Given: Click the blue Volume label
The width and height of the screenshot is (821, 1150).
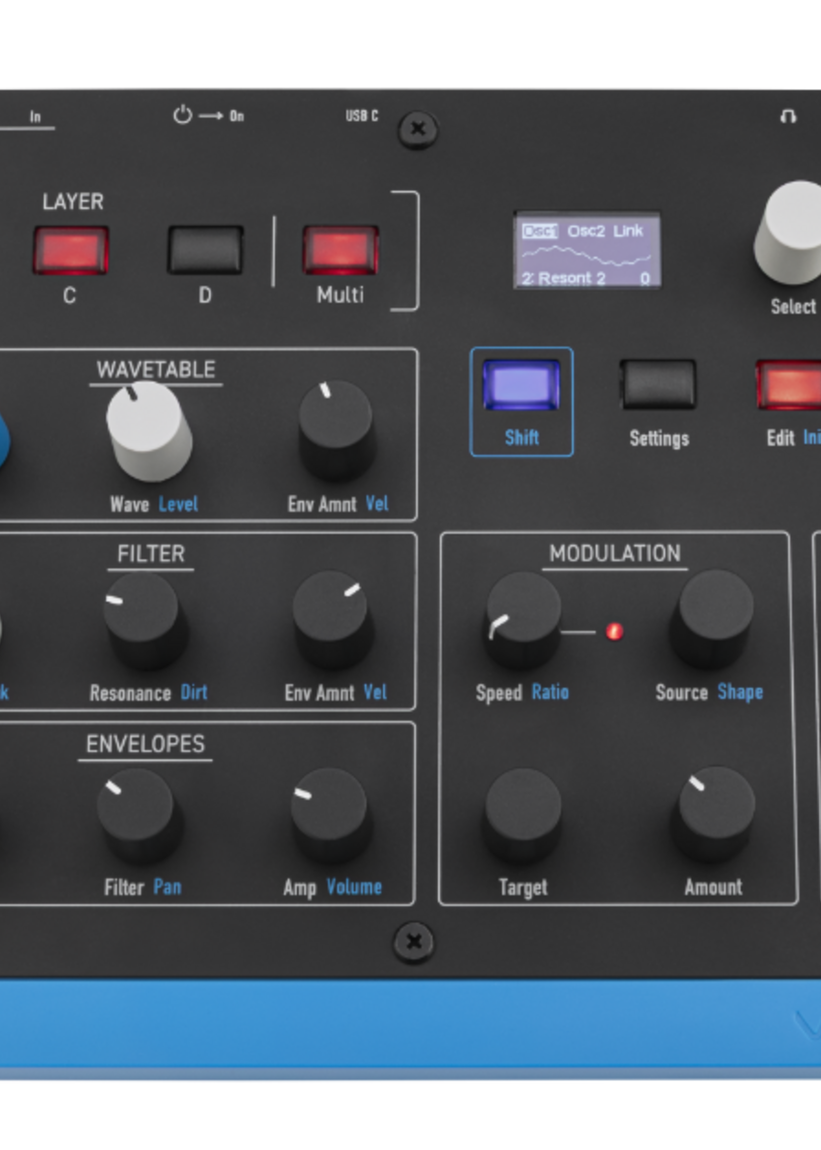Looking at the screenshot, I should (x=354, y=886).
